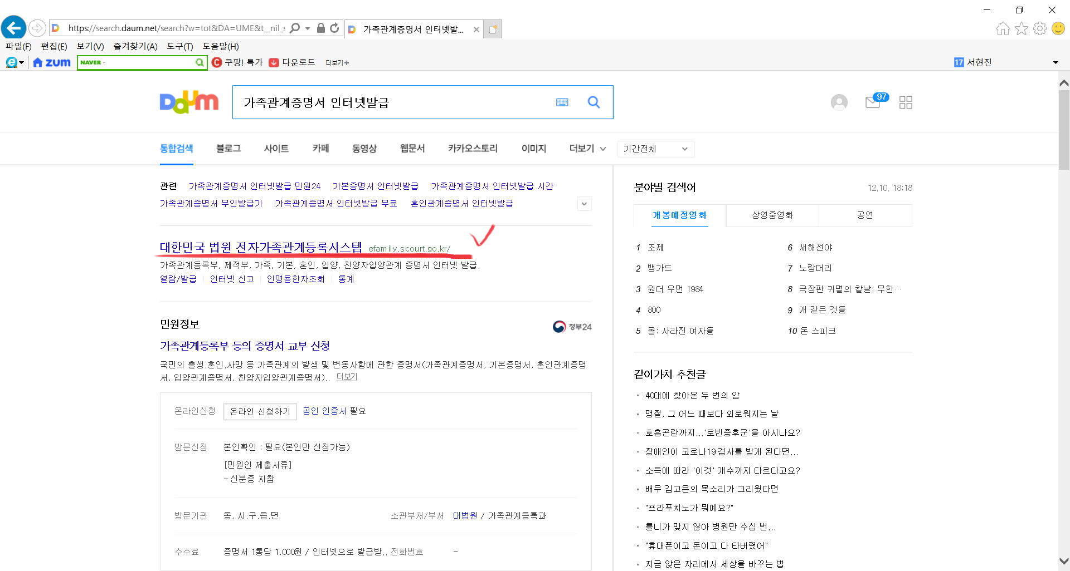Select the 카페 tab
The image size is (1070, 571).
[321, 149]
